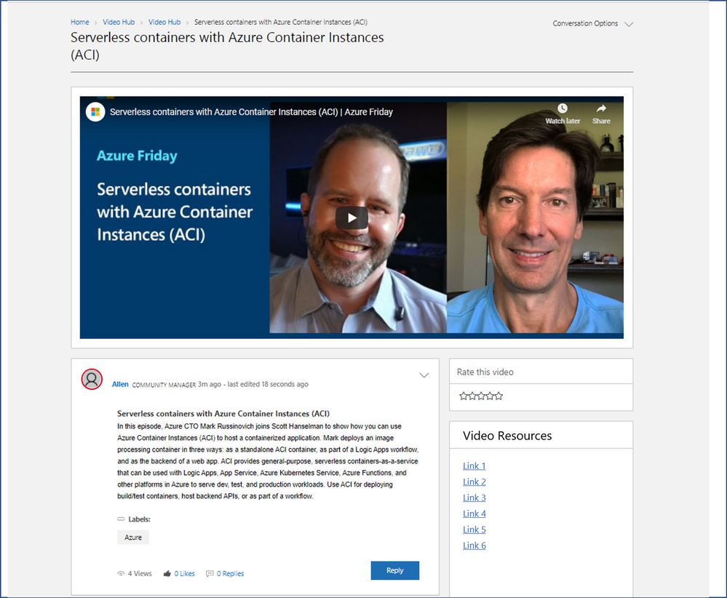Open the post options chevron menu
Image resolution: width=727 pixels, height=598 pixels.
424,375
